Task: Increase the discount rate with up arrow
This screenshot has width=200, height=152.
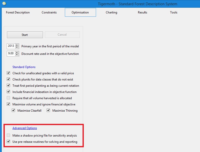Action: click(x=17, y=52)
